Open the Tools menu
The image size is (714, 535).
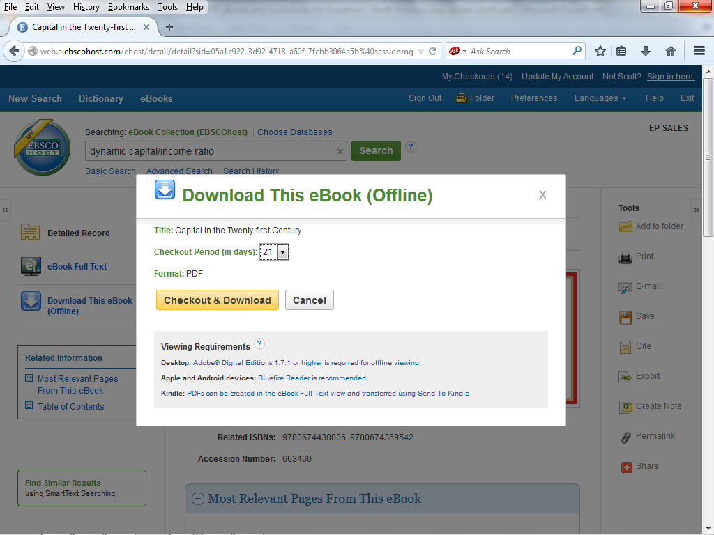(x=167, y=7)
